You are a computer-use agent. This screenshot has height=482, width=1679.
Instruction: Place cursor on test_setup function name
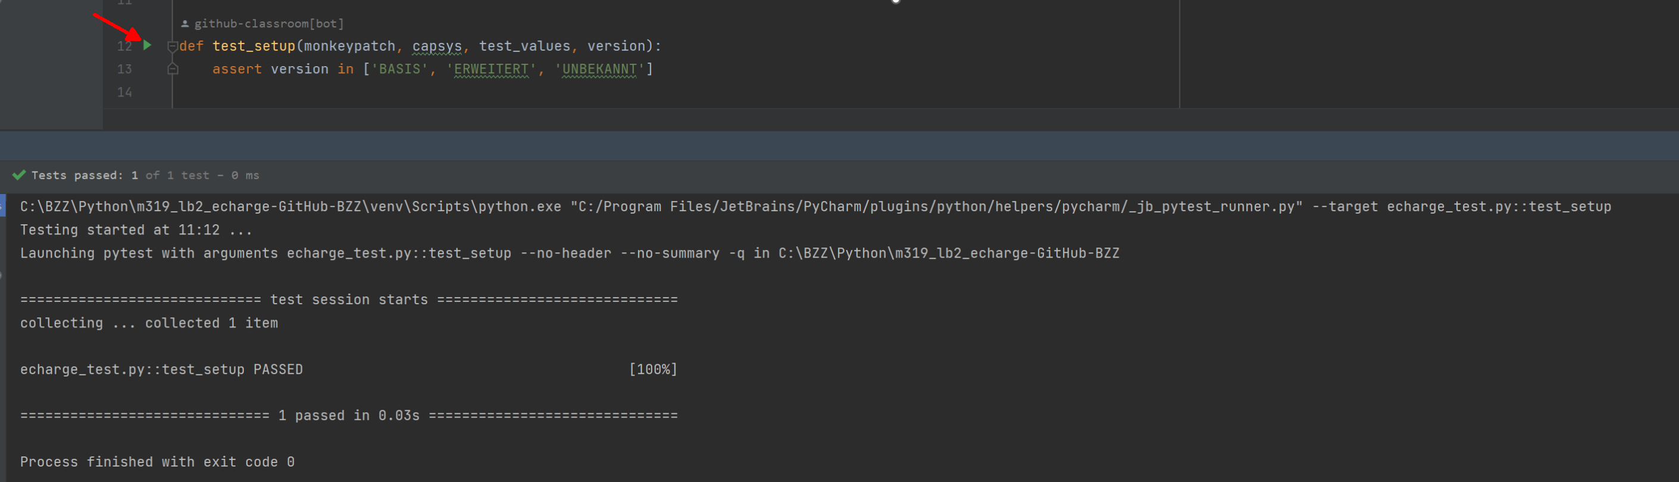(x=254, y=46)
